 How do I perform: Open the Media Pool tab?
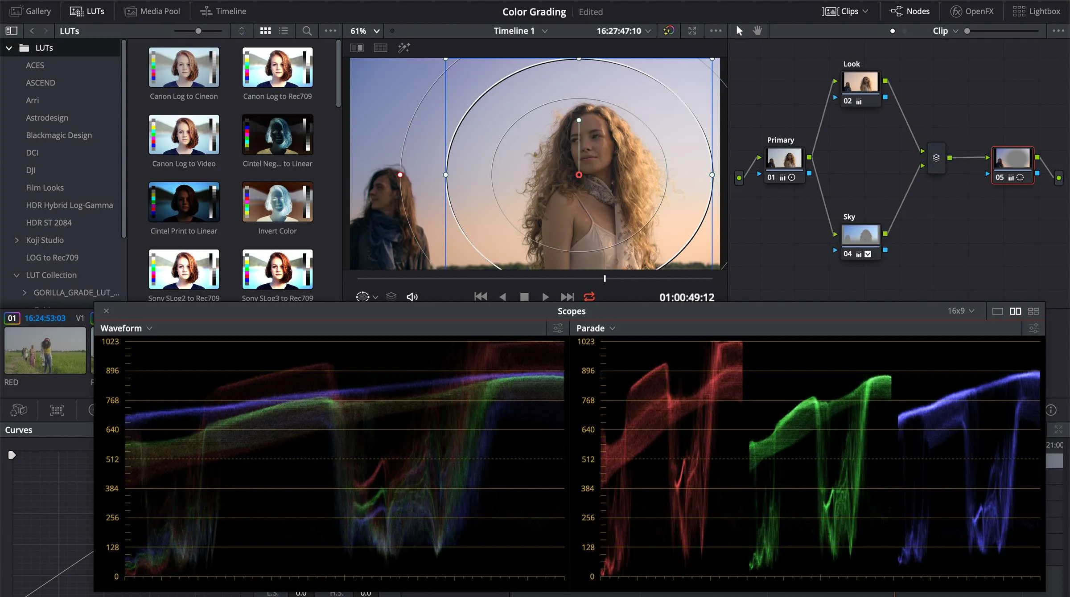click(152, 11)
